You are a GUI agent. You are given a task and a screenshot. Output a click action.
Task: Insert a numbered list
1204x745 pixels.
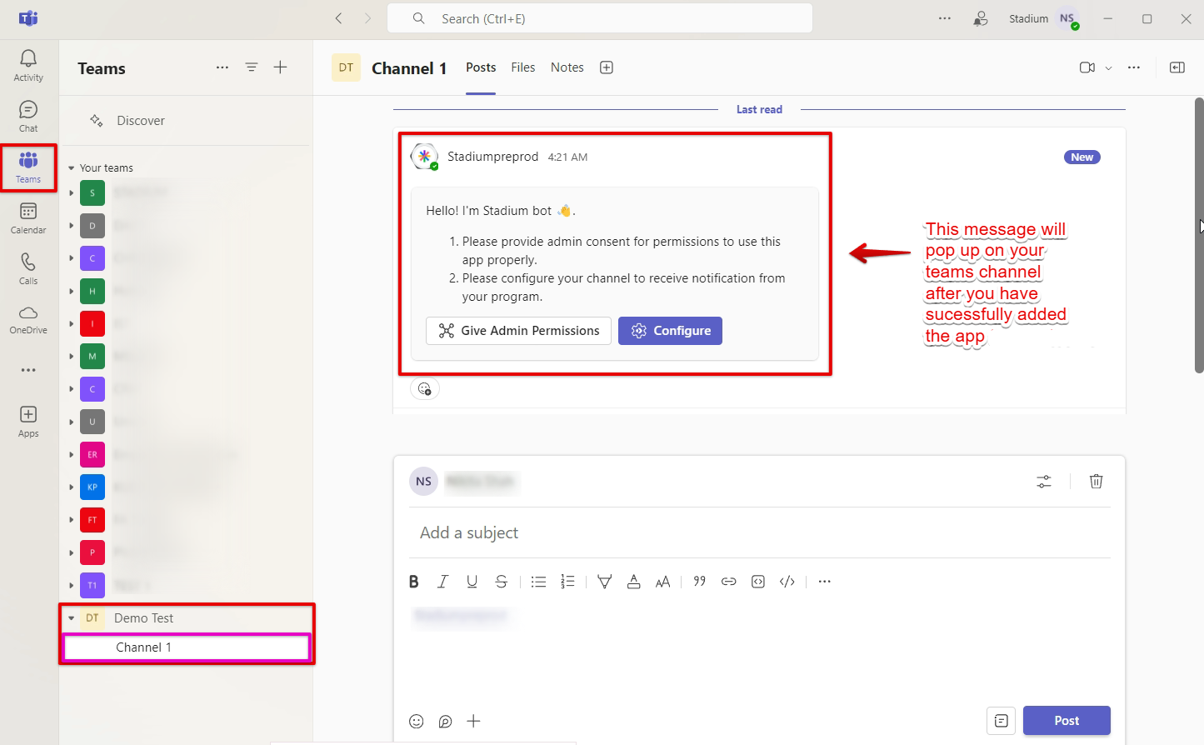point(567,582)
